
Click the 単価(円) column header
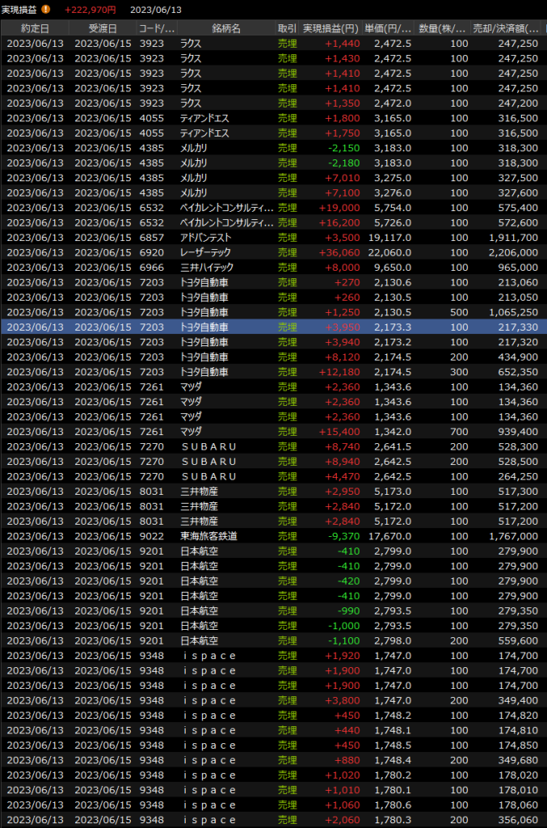387,28
